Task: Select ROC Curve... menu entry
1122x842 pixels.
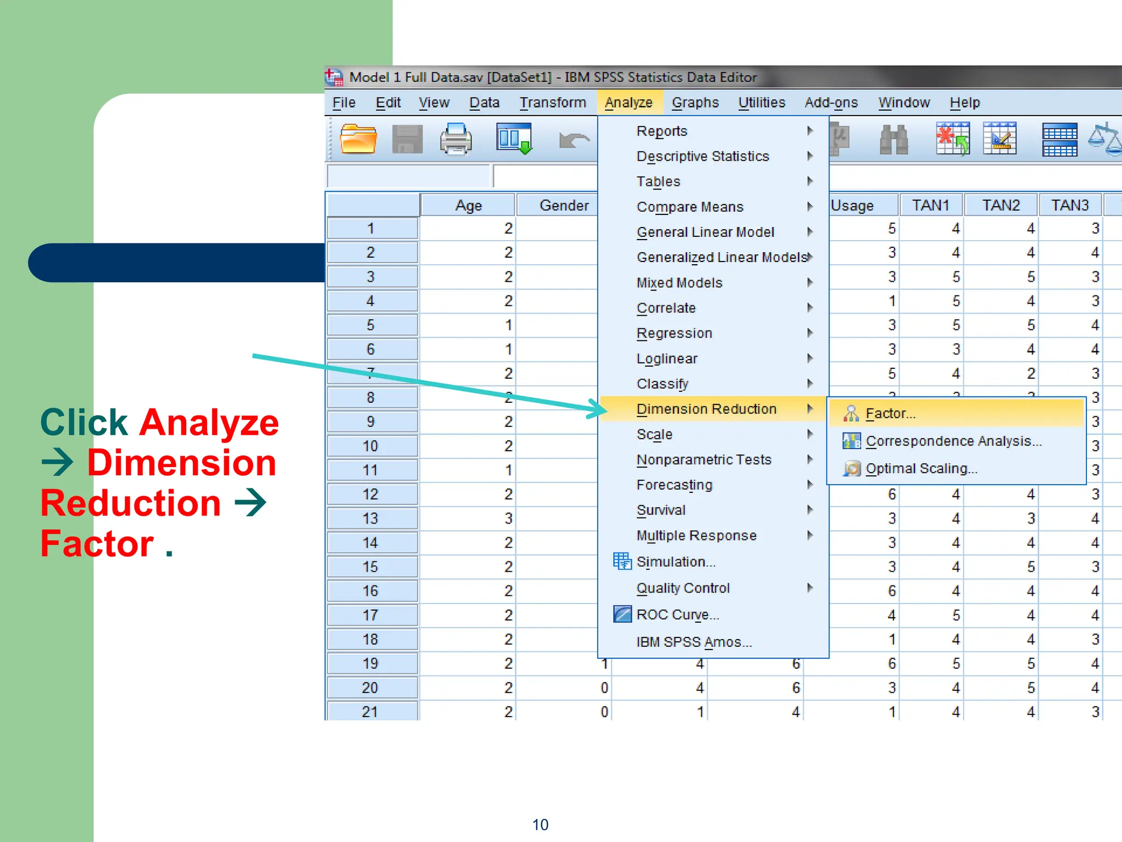Action: tap(713, 615)
